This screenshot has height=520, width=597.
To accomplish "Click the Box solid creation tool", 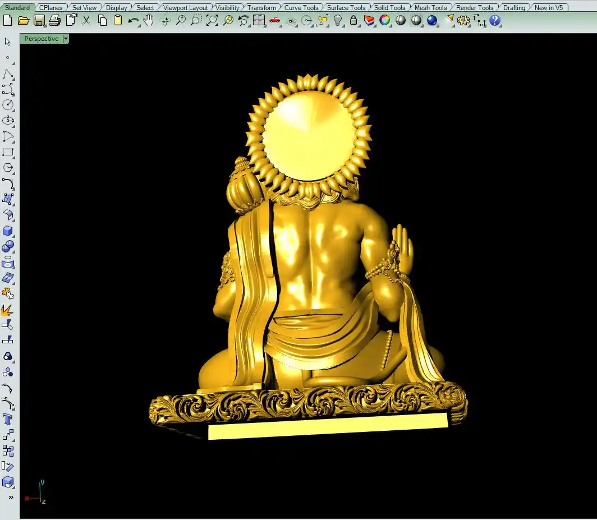I will coord(8,231).
